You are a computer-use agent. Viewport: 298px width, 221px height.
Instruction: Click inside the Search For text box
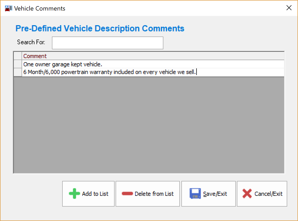click(x=107, y=43)
